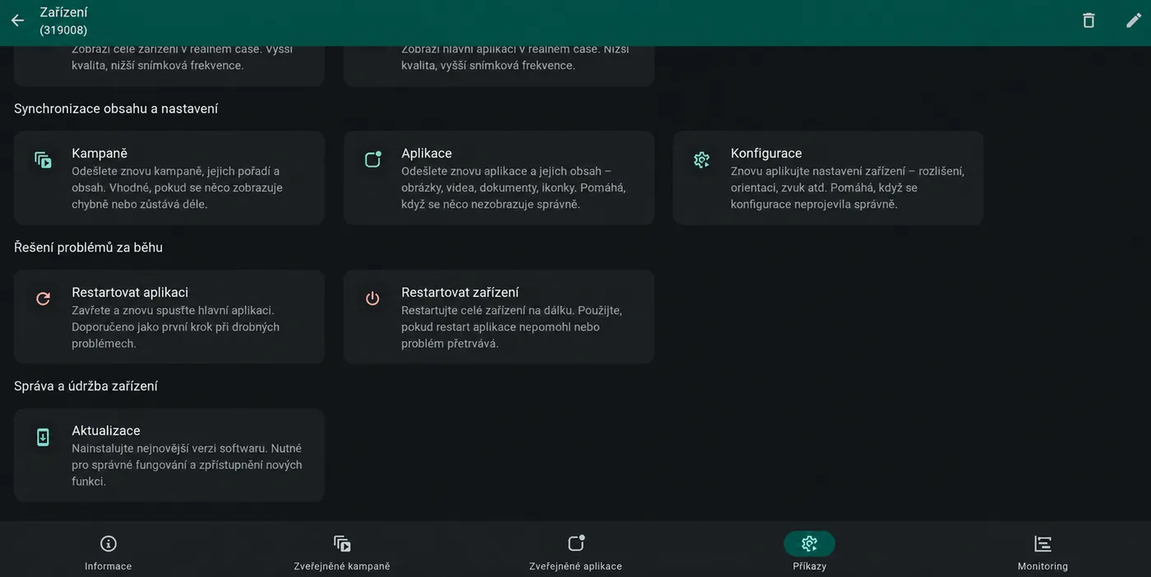The height and width of the screenshot is (577, 1151).
Task: Delete the device with the trash icon
Action: [x=1089, y=21]
